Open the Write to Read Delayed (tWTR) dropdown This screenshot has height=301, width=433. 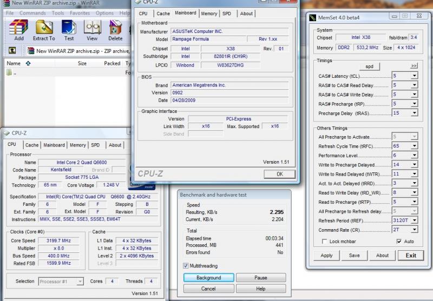[414, 174]
